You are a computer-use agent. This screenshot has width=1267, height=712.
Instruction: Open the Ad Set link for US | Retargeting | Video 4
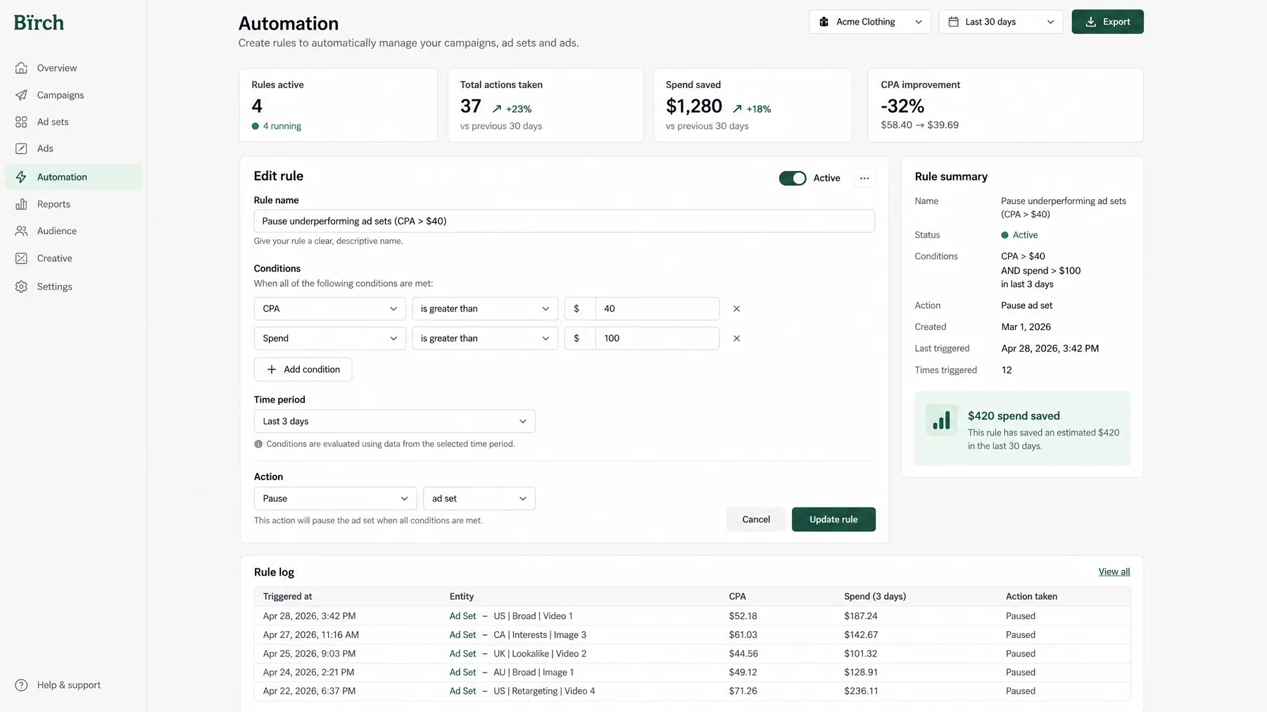462,691
